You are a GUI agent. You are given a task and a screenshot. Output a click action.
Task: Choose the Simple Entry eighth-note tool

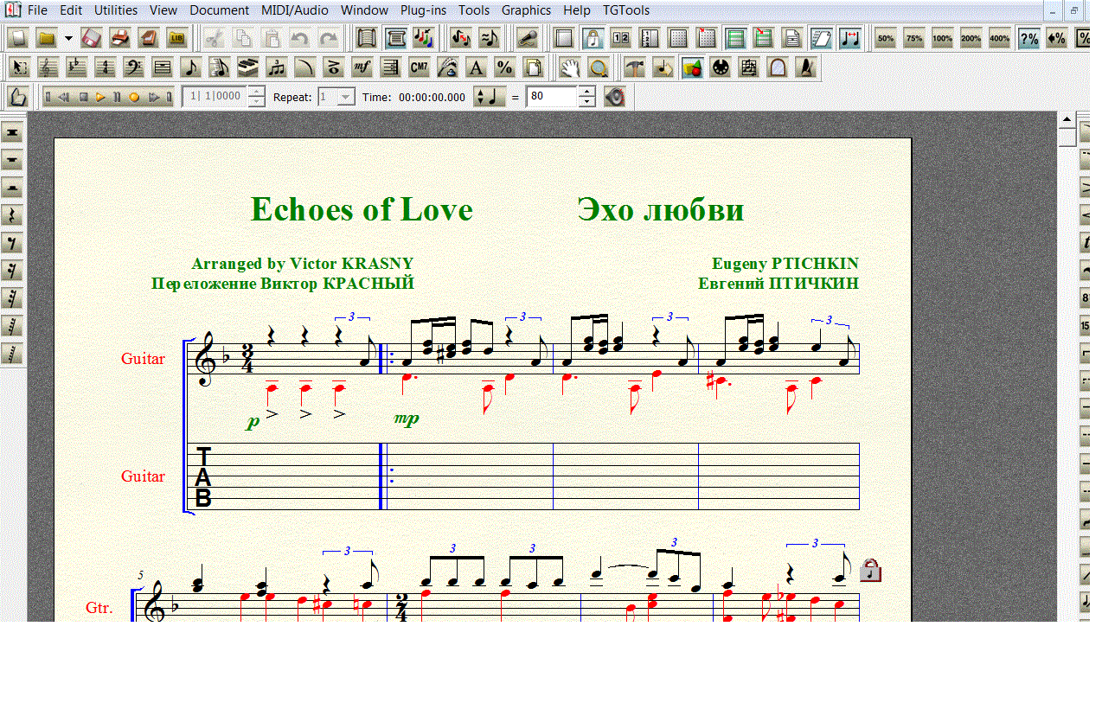[x=191, y=67]
